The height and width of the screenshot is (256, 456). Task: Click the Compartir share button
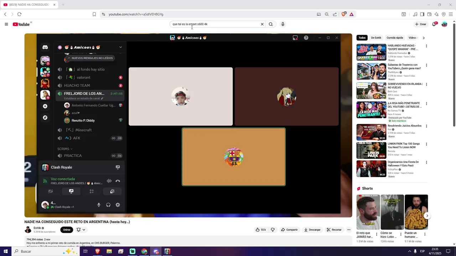click(x=289, y=230)
